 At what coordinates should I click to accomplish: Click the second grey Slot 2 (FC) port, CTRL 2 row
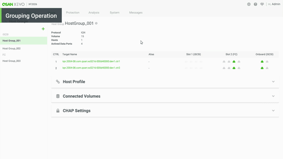pos(229,68)
